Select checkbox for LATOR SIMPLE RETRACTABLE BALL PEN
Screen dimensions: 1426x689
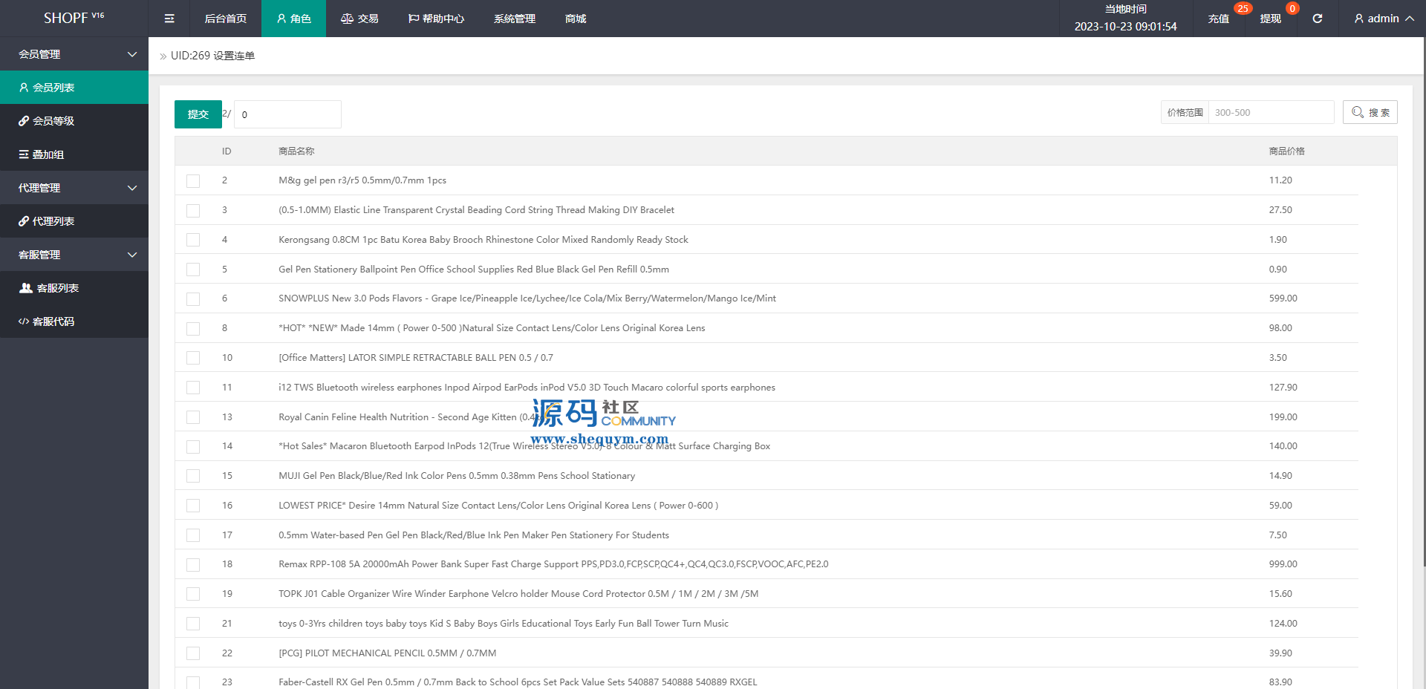193,358
